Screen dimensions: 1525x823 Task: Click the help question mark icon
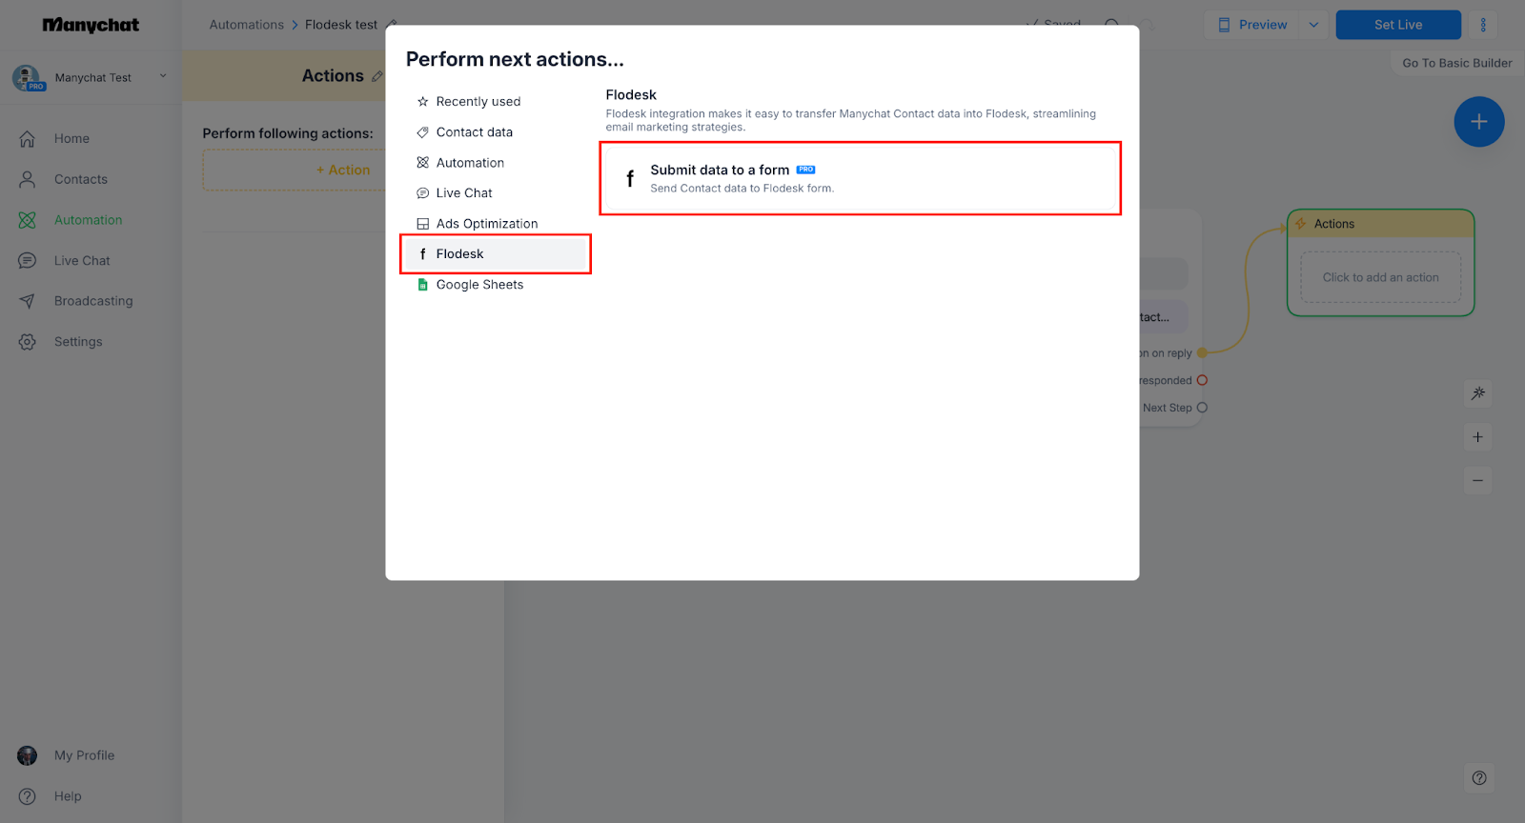(1479, 778)
